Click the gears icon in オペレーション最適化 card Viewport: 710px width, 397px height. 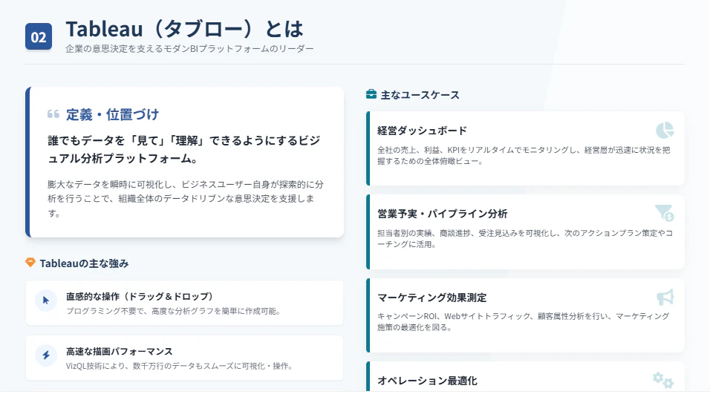(663, 380)
